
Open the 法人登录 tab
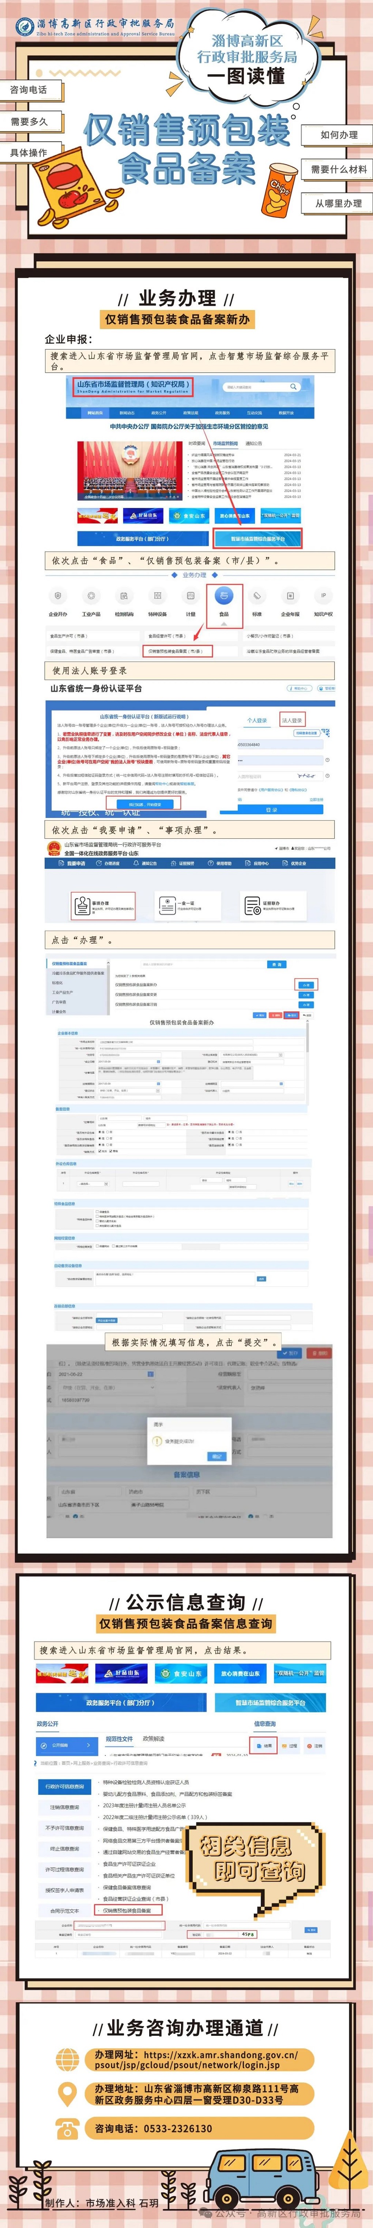[292, 720]
